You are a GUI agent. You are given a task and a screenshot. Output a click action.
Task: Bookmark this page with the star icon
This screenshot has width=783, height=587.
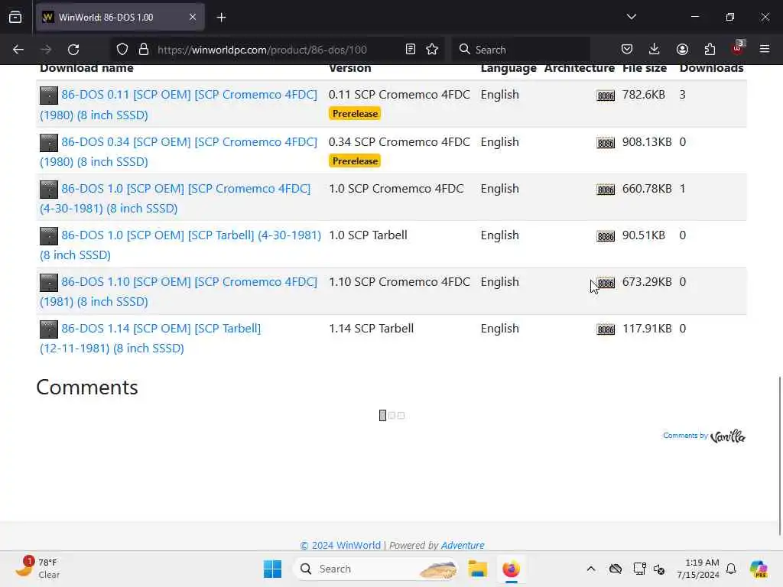click(x=432, y=50)
